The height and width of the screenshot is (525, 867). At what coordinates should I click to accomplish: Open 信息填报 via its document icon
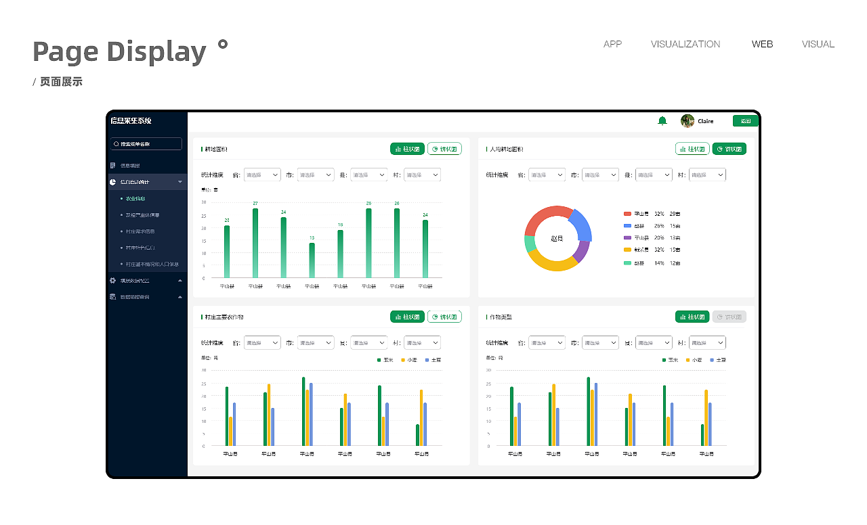coord(112,165)
